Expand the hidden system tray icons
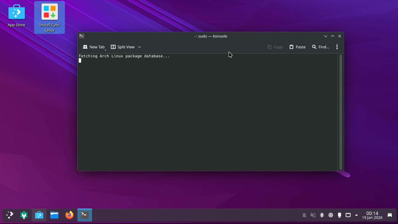Viewport: 398px width, 224px height. 356,215
